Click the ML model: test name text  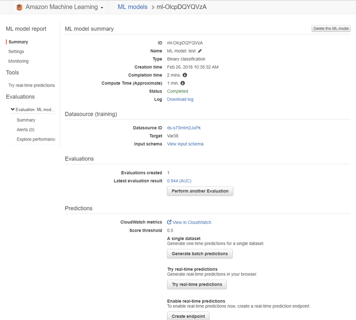point(181,51)
